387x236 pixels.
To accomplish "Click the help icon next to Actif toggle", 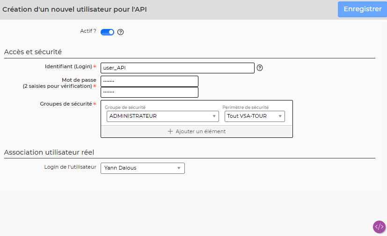I will coord(120,32).
